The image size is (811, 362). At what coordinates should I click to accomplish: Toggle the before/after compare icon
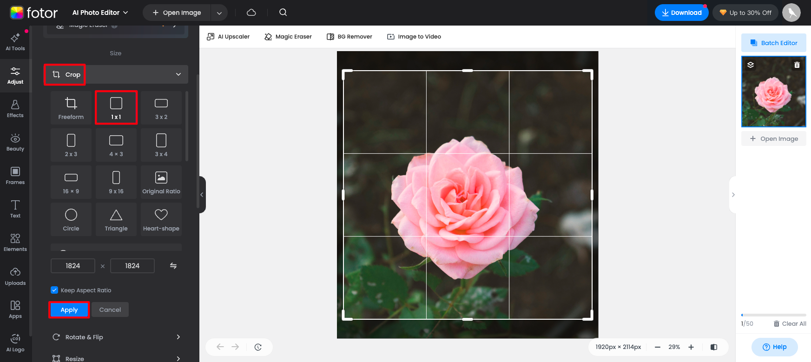[714, 347]
